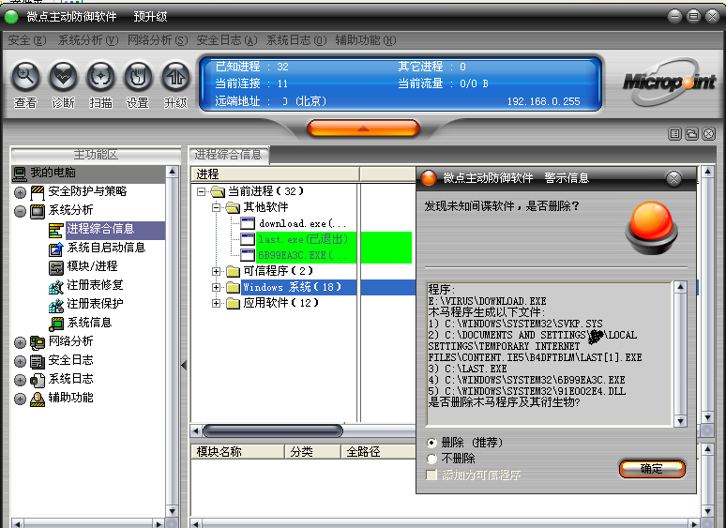
Task: Expand the 应用软件 (12) tree node
Action: (217, 303)
